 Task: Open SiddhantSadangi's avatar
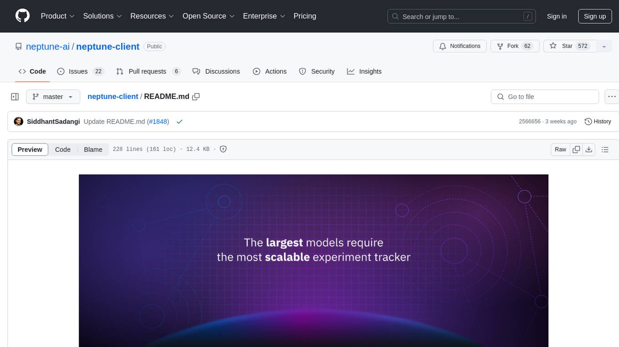(x=19, y=122)
